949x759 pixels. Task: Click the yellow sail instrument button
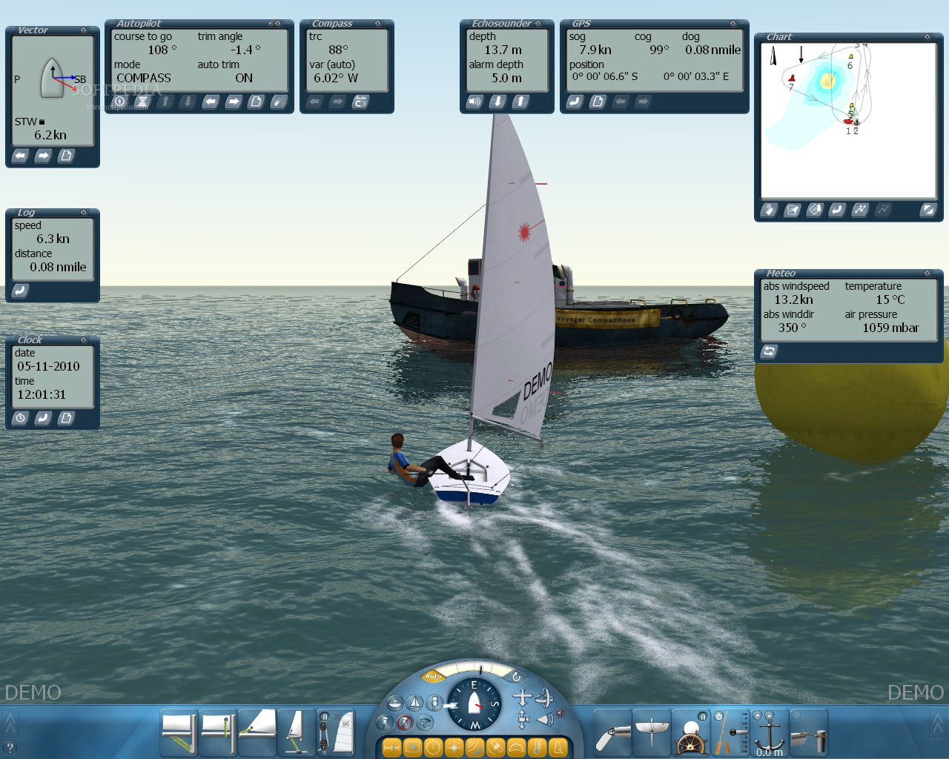558,747
